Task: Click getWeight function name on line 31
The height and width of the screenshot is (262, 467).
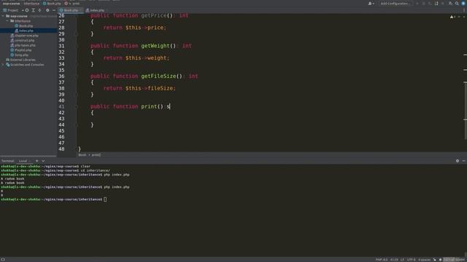Action: (155, 46)
